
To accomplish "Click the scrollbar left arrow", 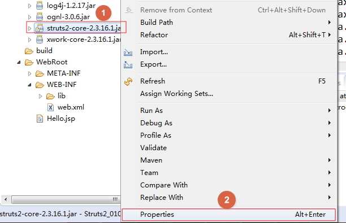I will (x=6, y=200).
